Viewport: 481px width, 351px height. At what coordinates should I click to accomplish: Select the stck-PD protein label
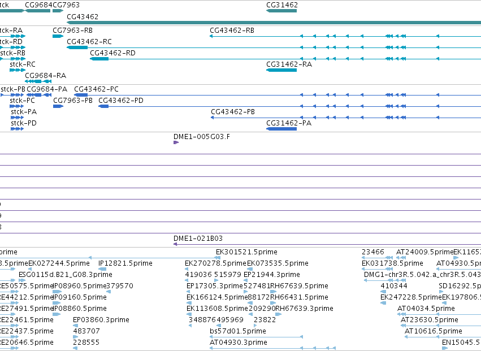click(x=24, y=123)
